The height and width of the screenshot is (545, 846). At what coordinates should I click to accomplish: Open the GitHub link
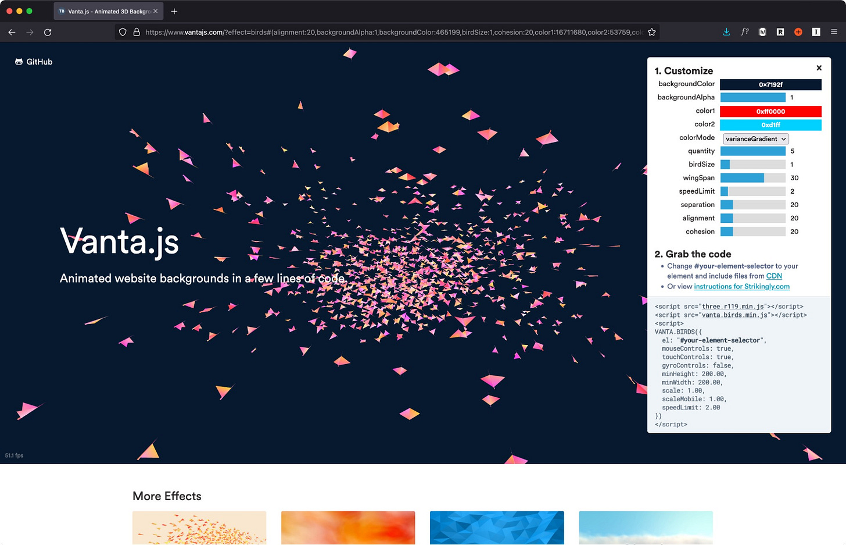click(x=34, y=62)
